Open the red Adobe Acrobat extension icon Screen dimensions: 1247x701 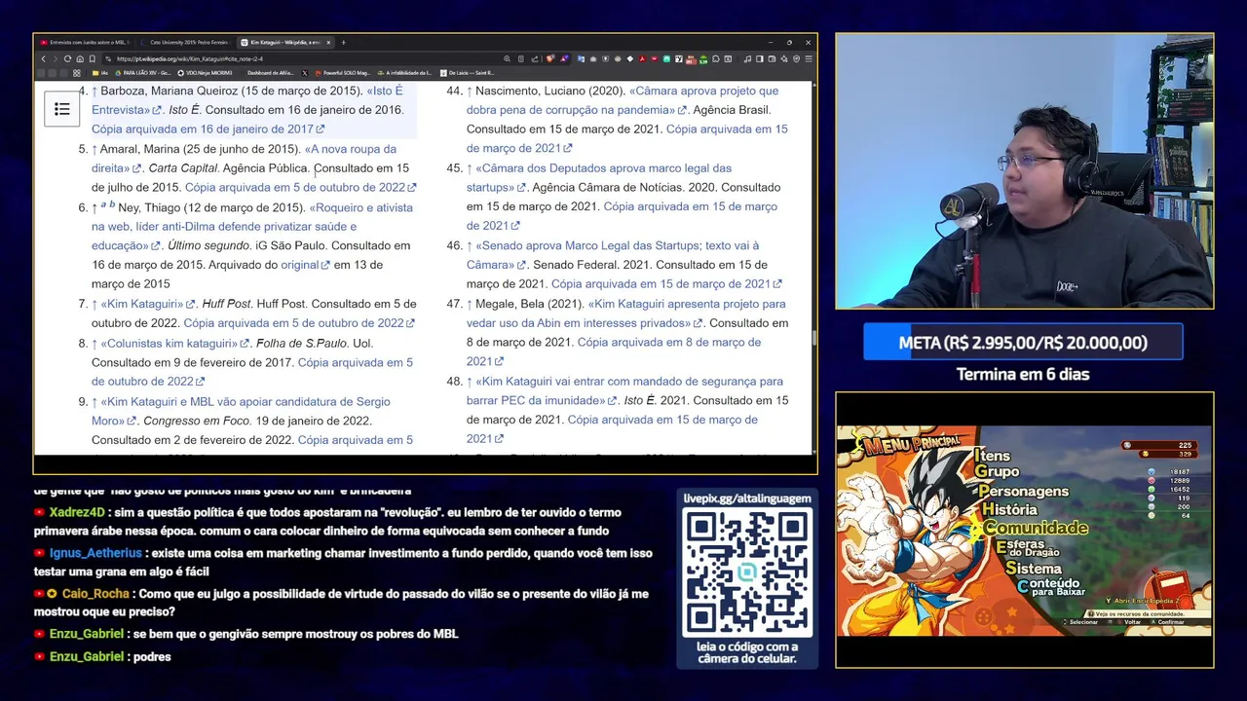[643, 58]
